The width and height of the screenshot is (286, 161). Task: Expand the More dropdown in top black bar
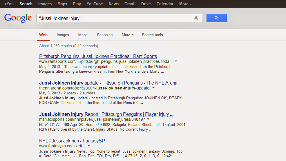[185, 4]
